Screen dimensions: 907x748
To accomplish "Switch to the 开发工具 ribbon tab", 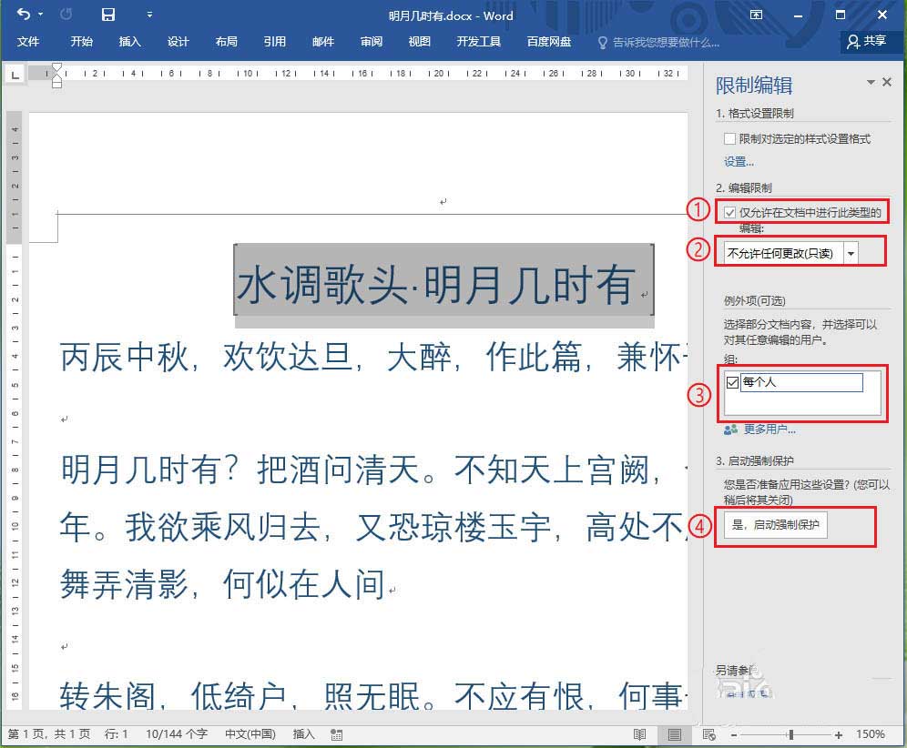I will pyautogui.click(x=478, y=42).
